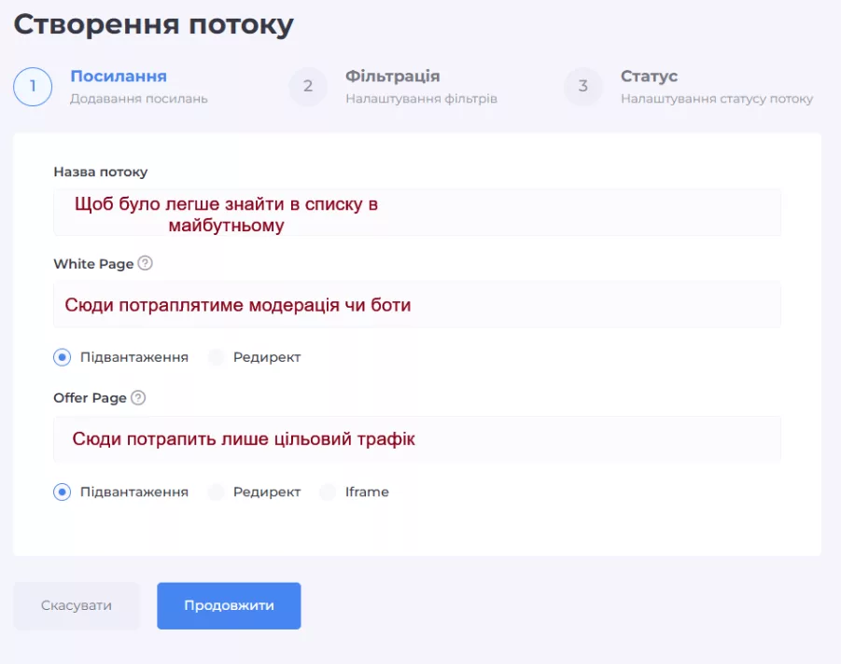The image size is (841, 664).
Task: Focus the Назва потоку input field
Action: 416,213
